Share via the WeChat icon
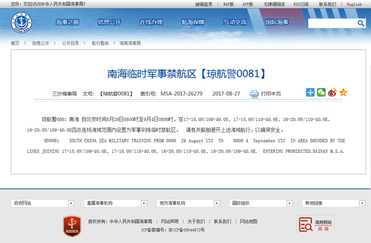The image size is (371, 243). [x=321, y=92]
